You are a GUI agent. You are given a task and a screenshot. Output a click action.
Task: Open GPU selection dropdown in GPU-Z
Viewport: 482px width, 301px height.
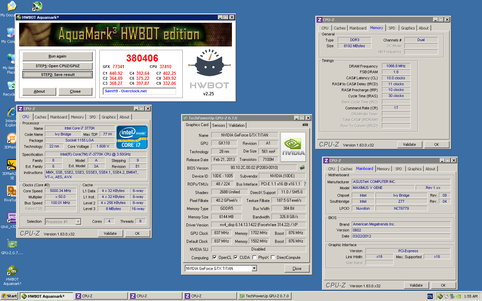[x=254, y=268]
